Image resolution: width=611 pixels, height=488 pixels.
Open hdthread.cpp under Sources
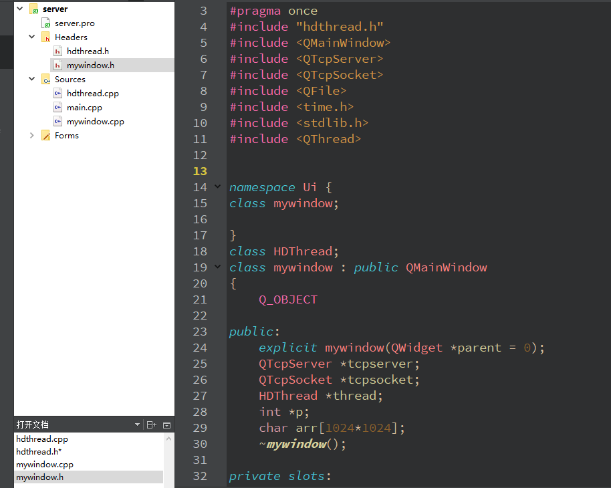(x=93, y=94)
